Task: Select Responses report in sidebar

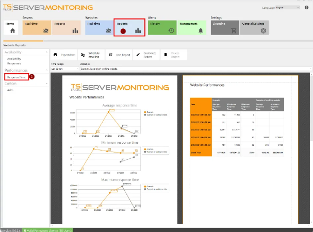Action: click(x=14, y=63)
